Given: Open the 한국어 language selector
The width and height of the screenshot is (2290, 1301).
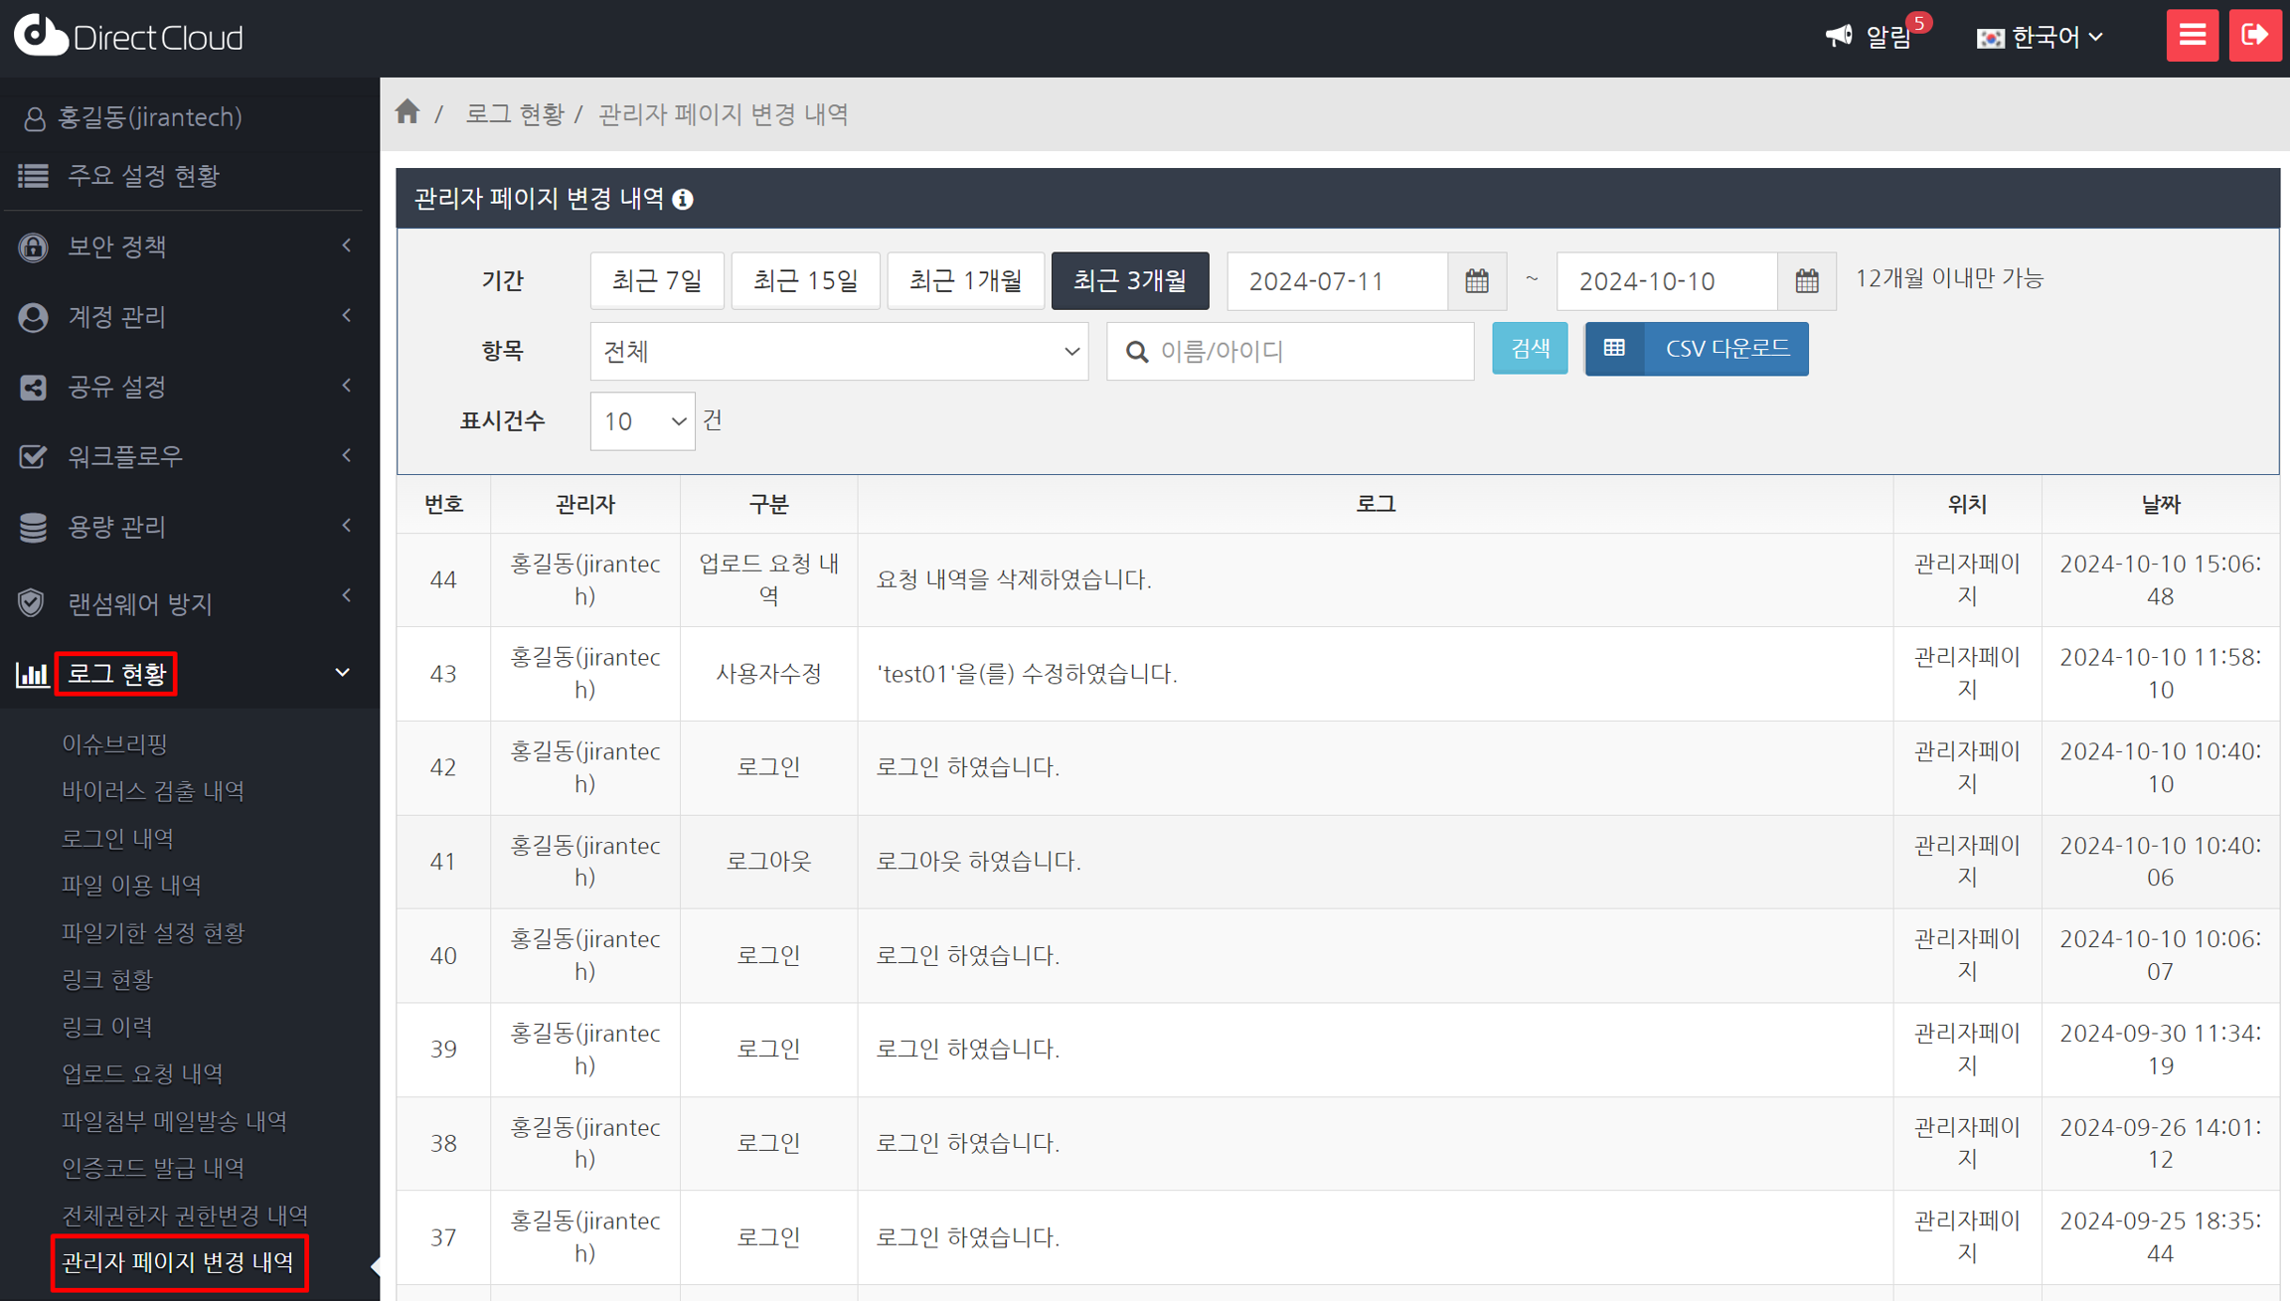Looking at the screenshot, I should (x=2040, y=38).
